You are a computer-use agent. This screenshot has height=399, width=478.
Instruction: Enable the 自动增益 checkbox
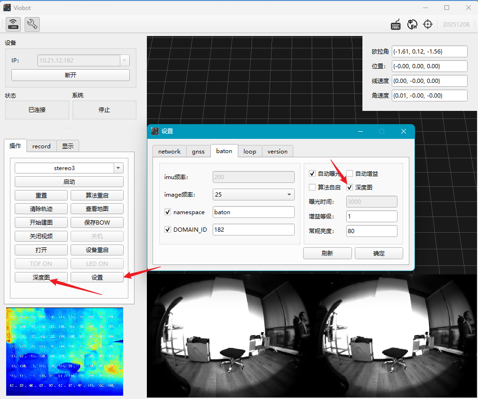(x=350, y=173)
